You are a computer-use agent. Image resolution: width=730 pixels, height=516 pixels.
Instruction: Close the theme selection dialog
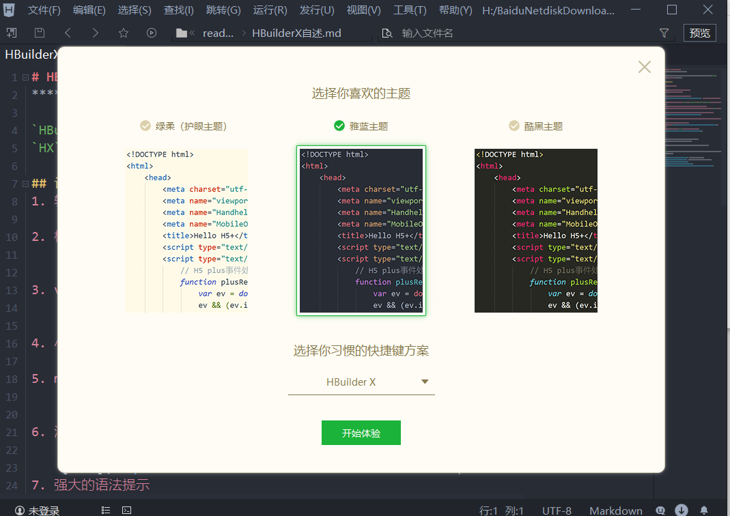pyautogui.click(x=645, y=67)
